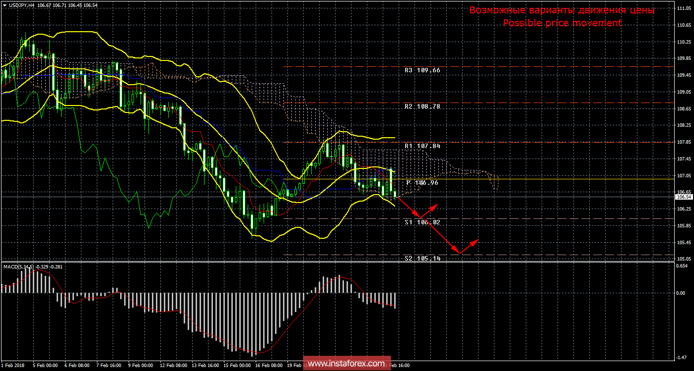Select the S2 105.14 support label

(x=422, y=259)
